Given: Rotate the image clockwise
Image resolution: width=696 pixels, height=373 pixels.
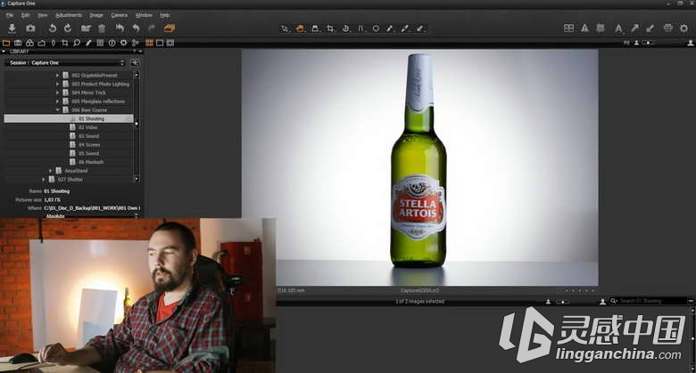Looking at the screenshot, I should pyautogui.click(x=68, y=28).
